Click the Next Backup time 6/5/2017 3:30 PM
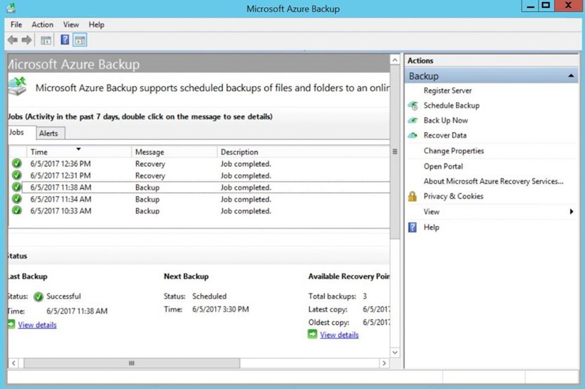The height and width of the screenshot is (389, 585). pos(220,309)
